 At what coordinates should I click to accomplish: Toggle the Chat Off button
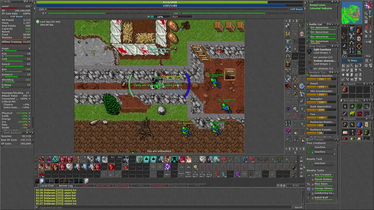[298, 207]
